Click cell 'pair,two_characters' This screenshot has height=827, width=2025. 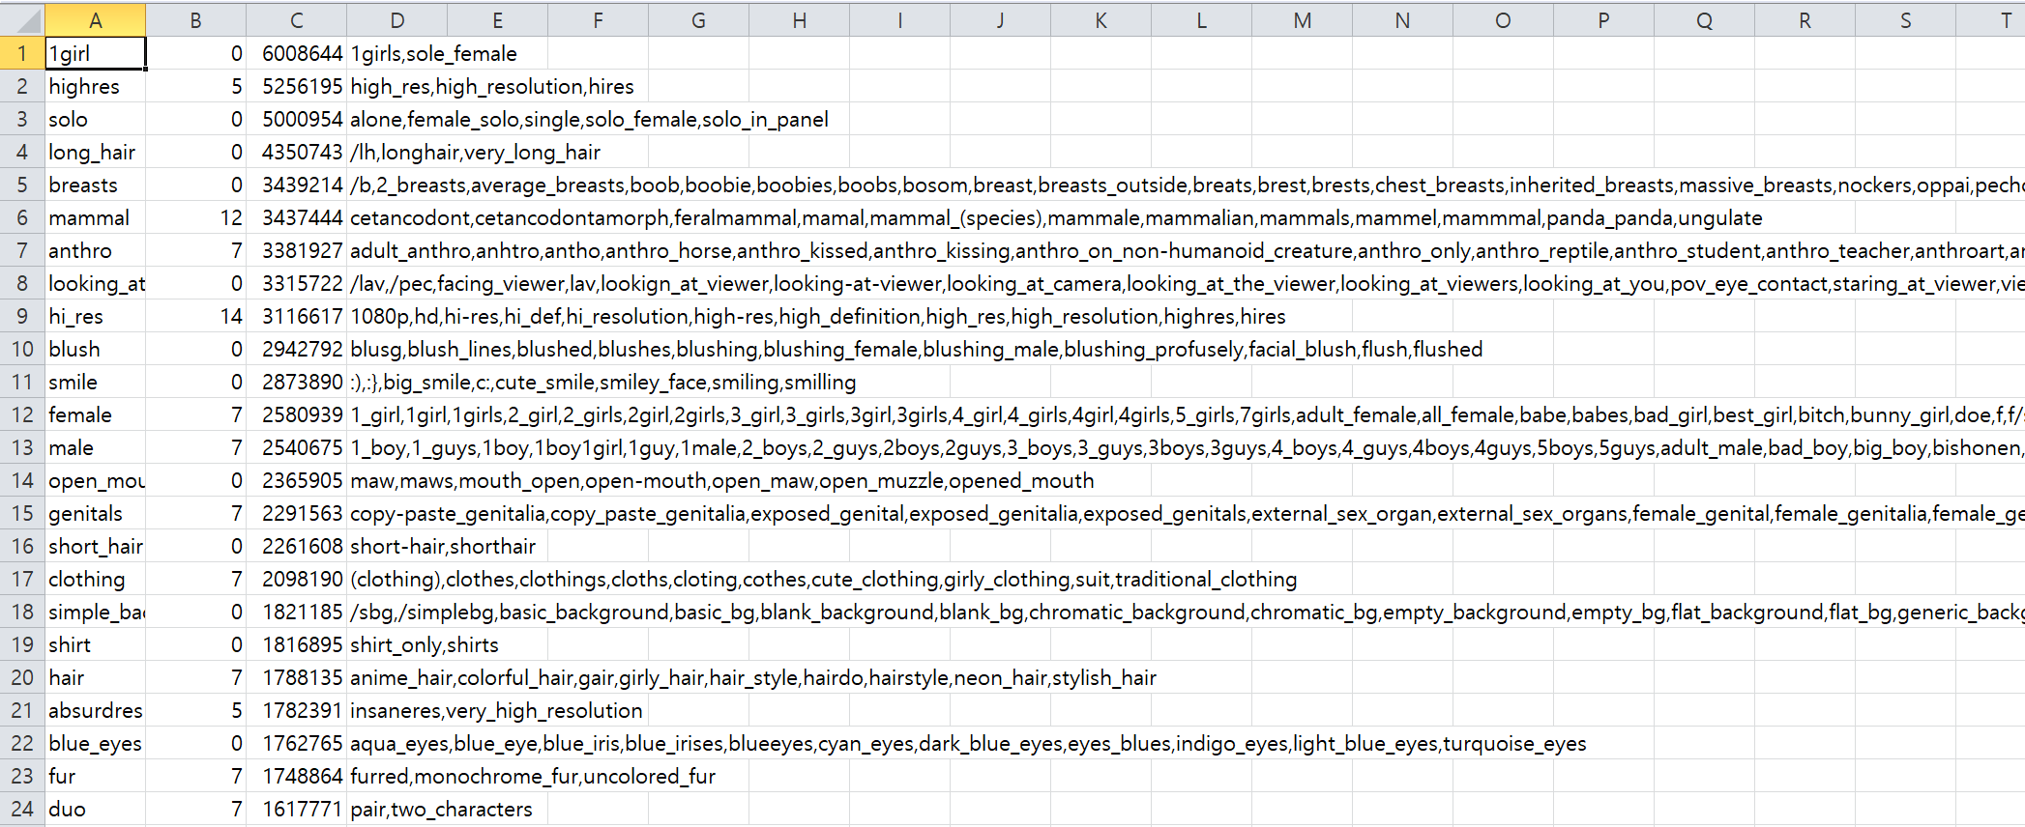[441, 809]
